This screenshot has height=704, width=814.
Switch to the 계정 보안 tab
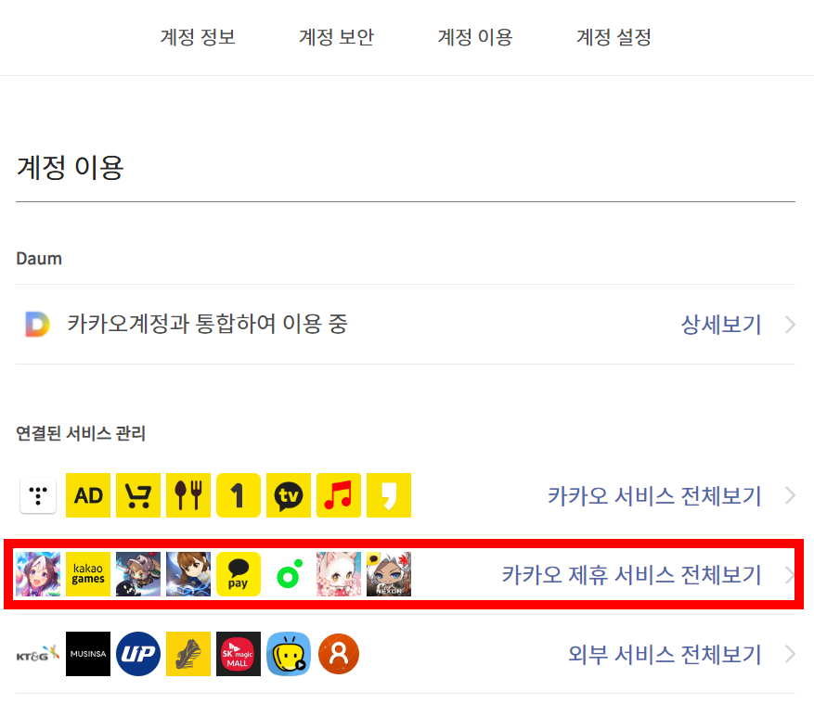point(336,37)
